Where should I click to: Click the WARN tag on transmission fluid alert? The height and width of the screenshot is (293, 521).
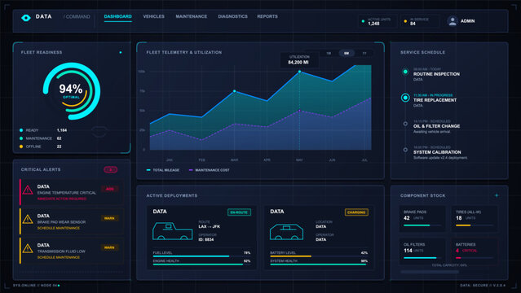pos(109,247)
